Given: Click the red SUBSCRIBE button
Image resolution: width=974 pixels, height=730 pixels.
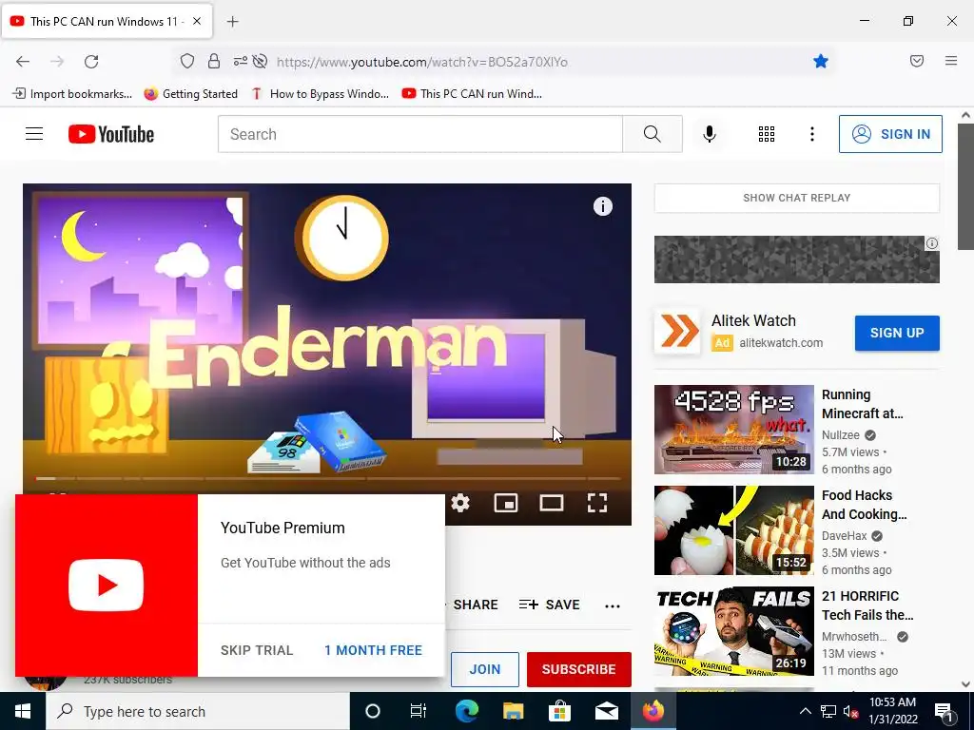Looking at the screenshot, I should 579,669.
